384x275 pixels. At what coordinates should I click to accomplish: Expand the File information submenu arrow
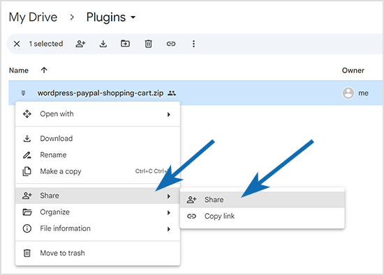click(168, 229)
